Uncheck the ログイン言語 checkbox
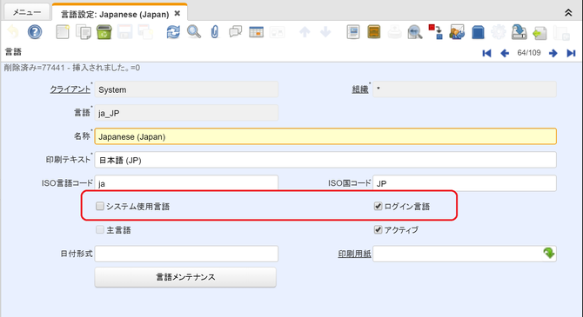 point(378,206)
